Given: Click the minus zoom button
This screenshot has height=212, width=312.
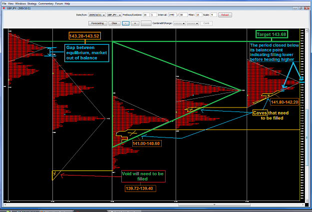Looking at the screenshot, I should click(125, 23).
